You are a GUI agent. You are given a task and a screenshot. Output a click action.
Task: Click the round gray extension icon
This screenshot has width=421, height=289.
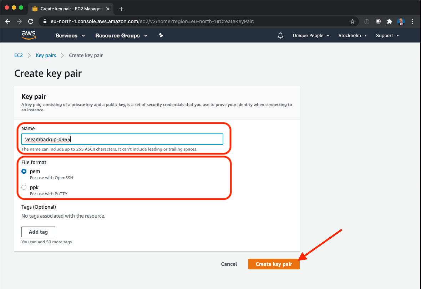378,21
